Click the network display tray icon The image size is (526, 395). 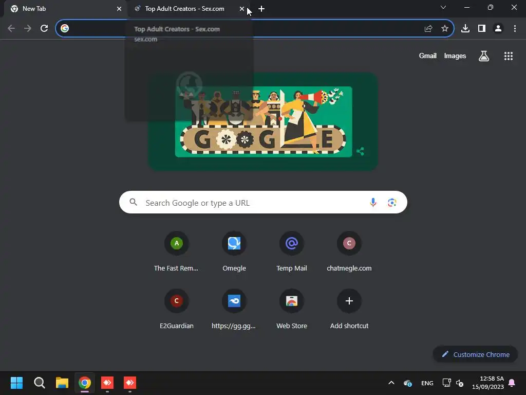(446, 383)
